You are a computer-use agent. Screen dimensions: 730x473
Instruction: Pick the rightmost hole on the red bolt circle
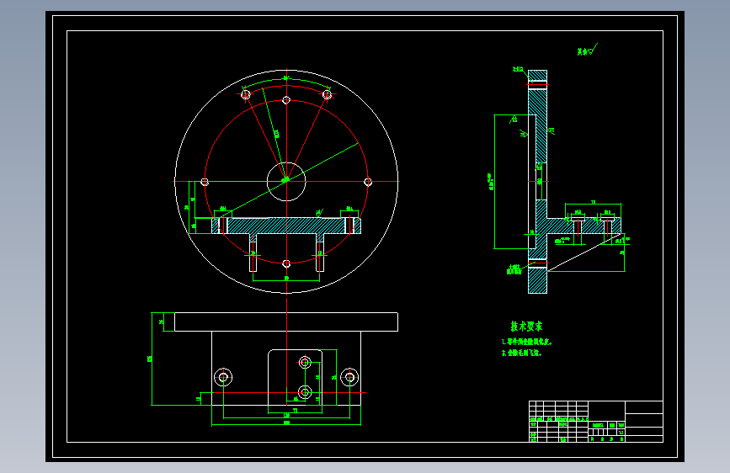[x=368, y=182]
